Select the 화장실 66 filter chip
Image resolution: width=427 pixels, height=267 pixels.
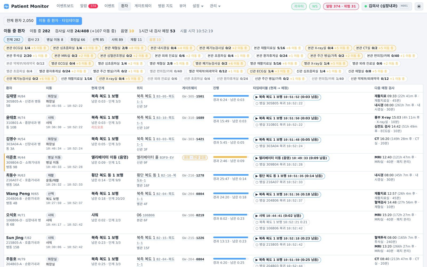click(x=78, y=40)
